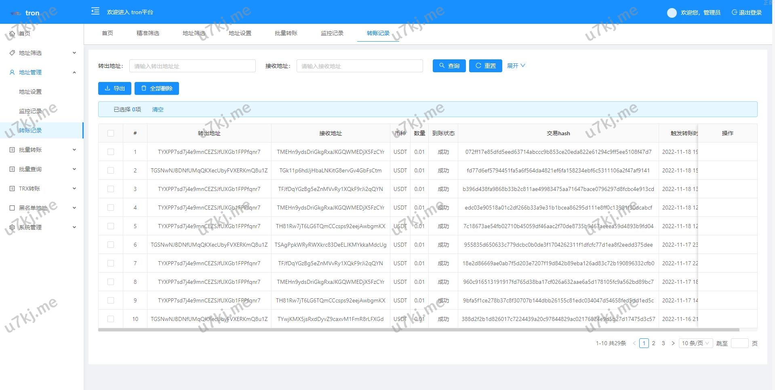Collapse the 地址管理 menu chevron

tap(74, 72)
